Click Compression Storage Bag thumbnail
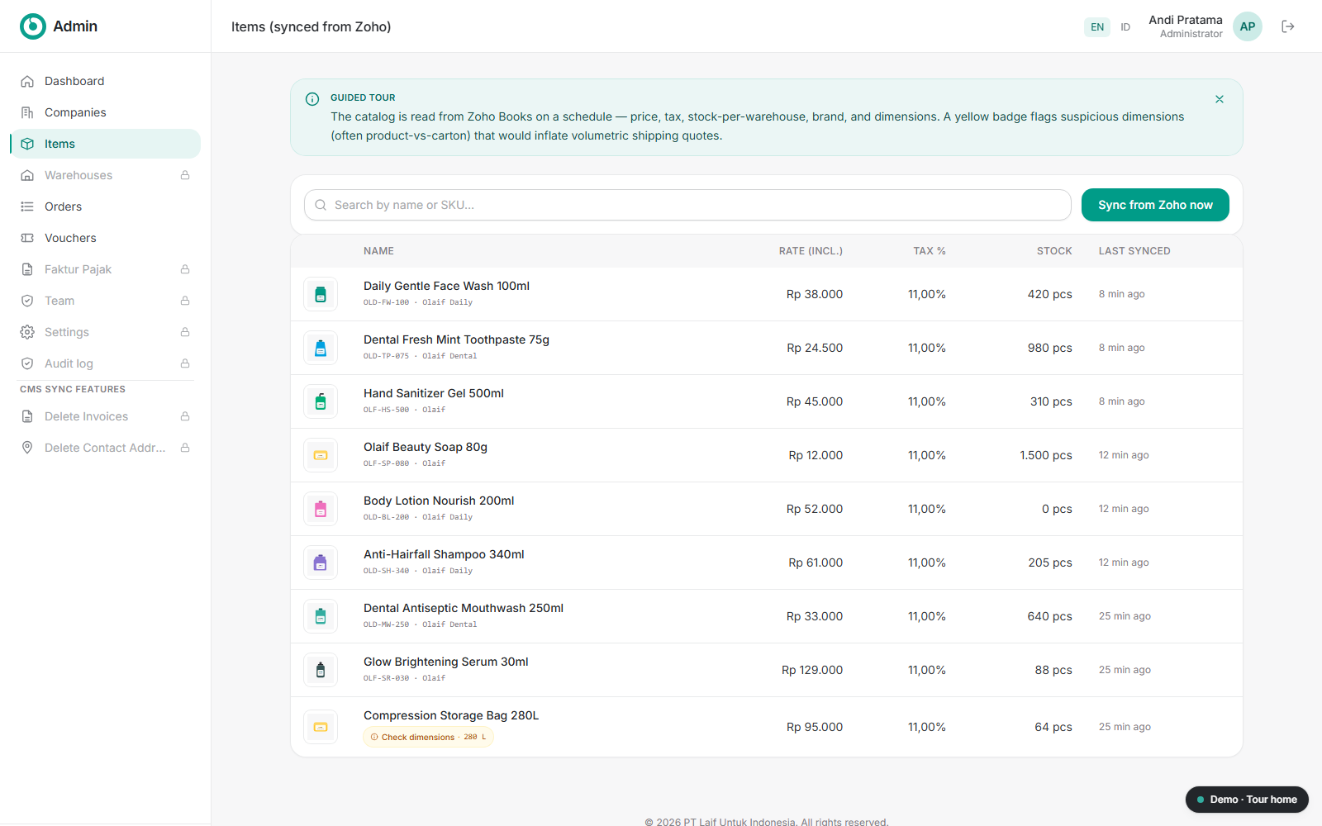1322x826 pixels. click(x=321, y=727)
